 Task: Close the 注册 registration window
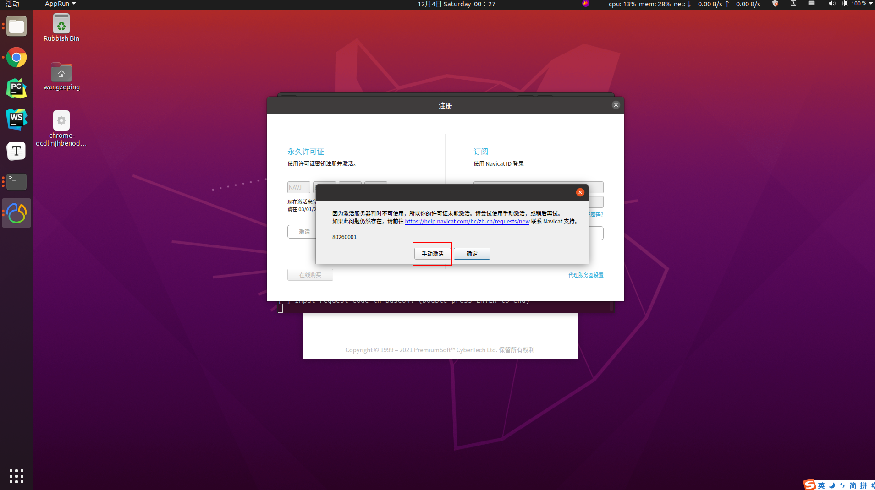616,105
